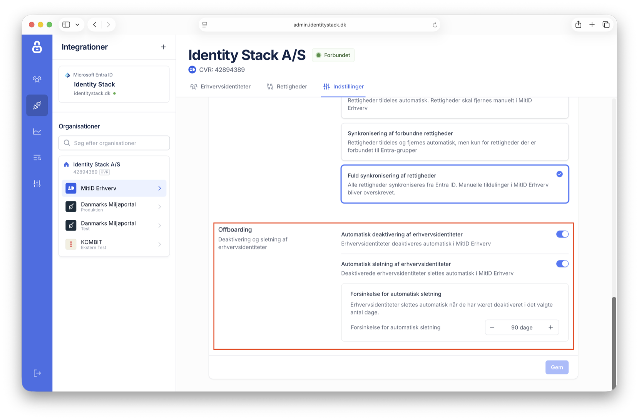
Task: Click the Identity Stack lock logo
Action: 37,47
